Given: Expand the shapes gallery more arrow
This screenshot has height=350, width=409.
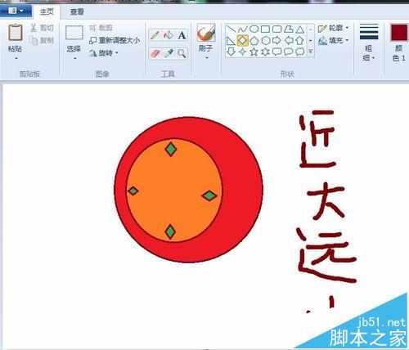Looking at the screenshot, I should [x=310, y=52].
